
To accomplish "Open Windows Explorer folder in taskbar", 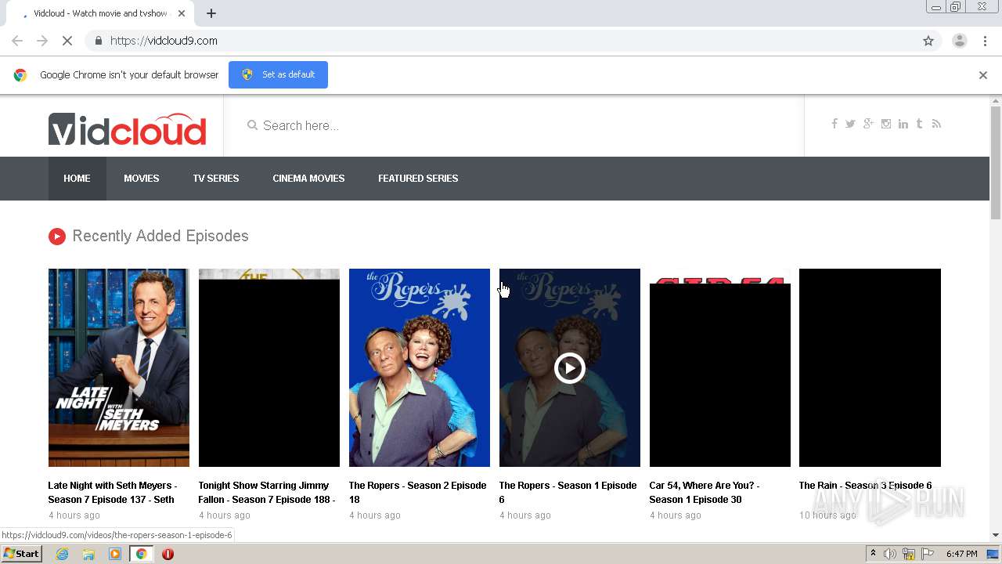I will [88, 554].
